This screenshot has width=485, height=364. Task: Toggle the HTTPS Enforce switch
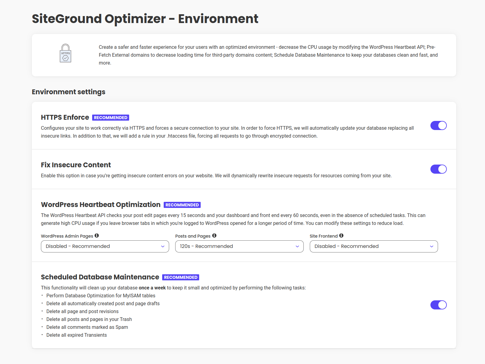pyautogui.click(x=438, y=125)
